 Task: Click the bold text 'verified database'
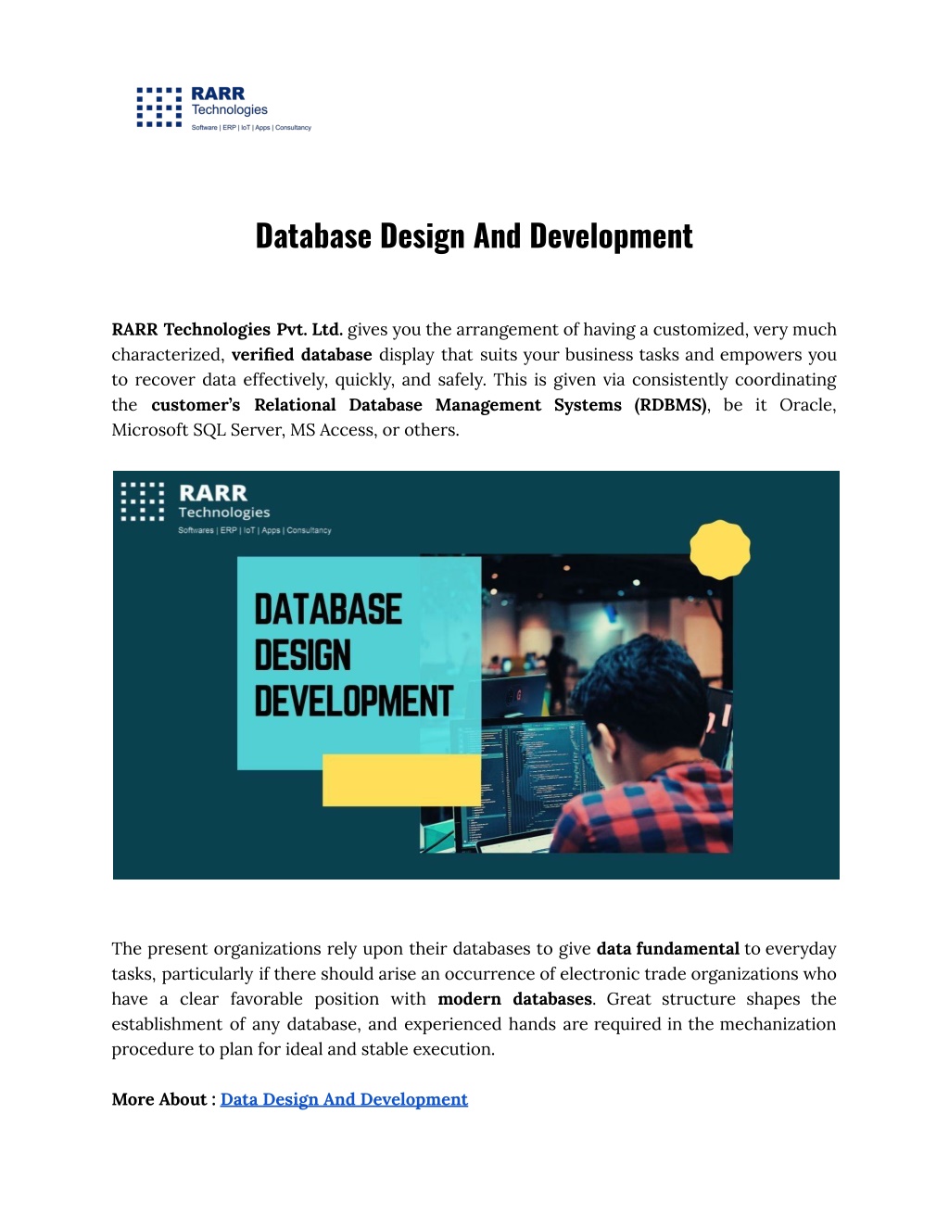(302, 355)
